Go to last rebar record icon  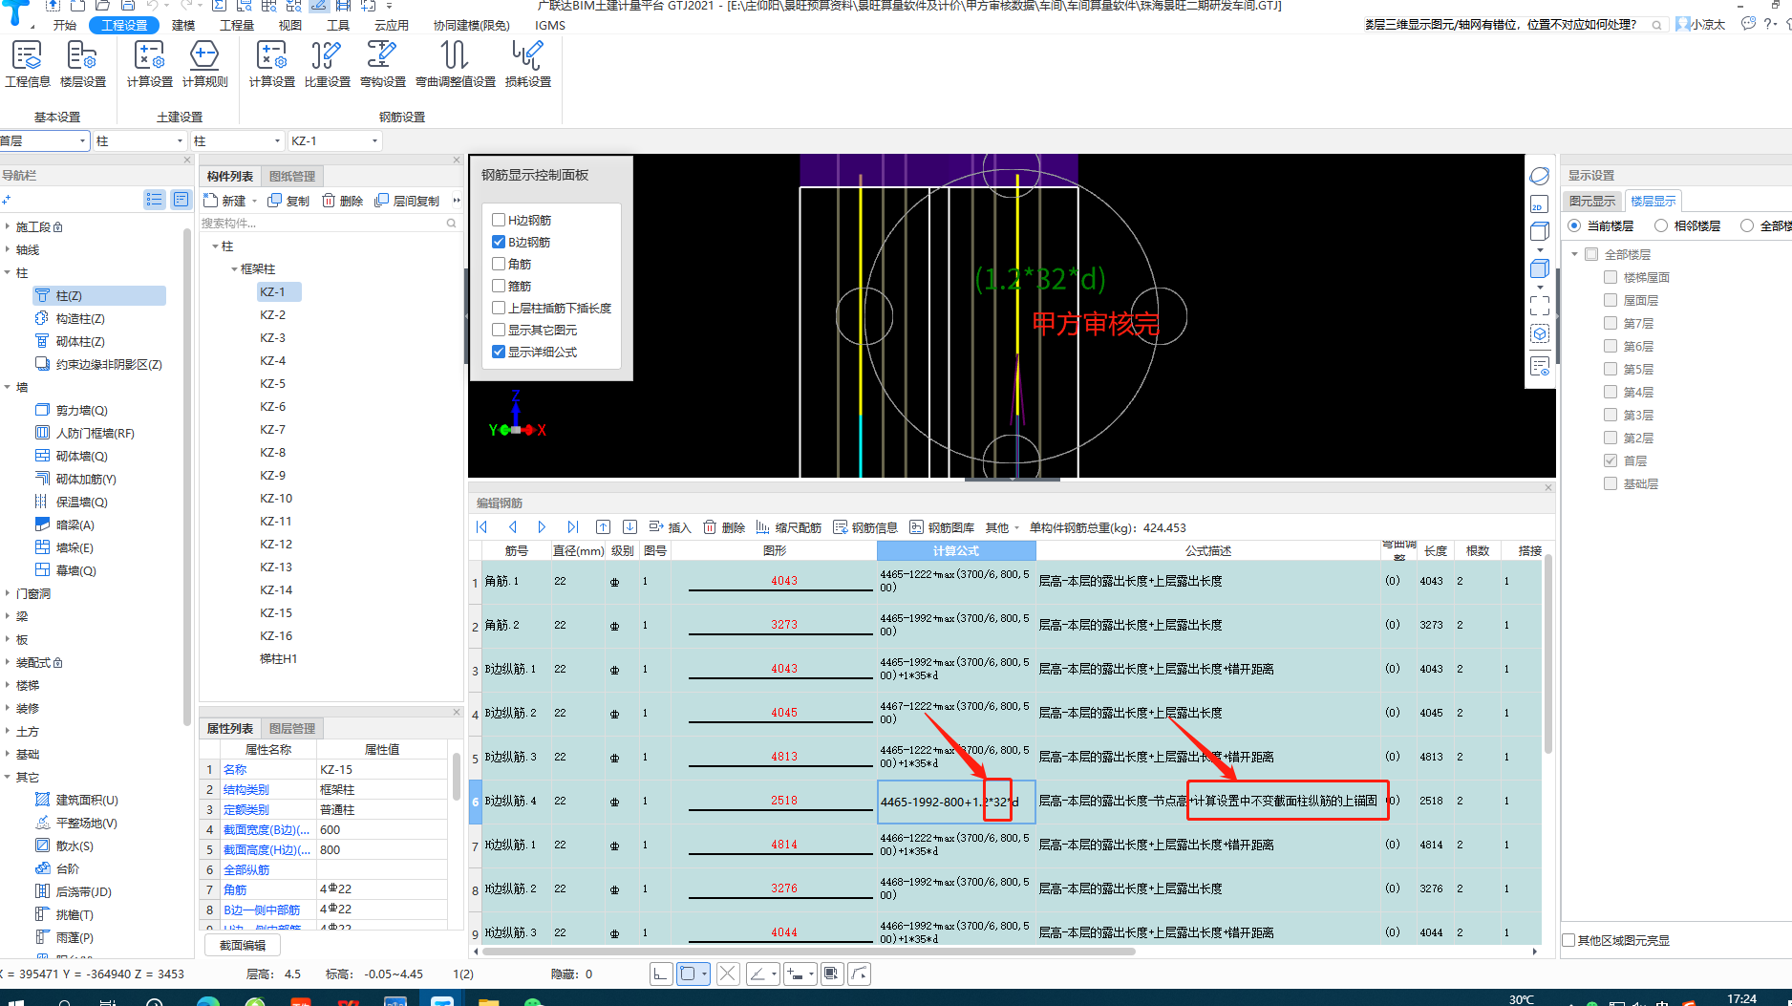[x=572, y=527]
